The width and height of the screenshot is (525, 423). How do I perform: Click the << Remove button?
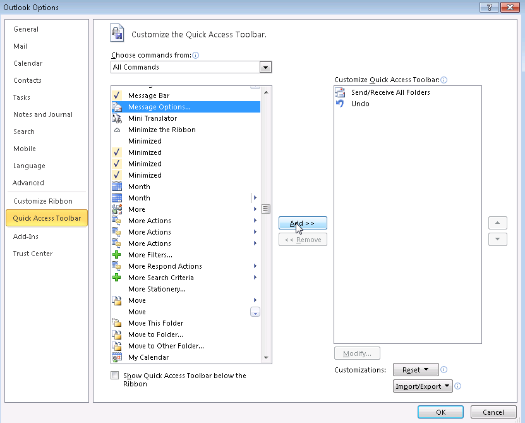pos(303,240)
